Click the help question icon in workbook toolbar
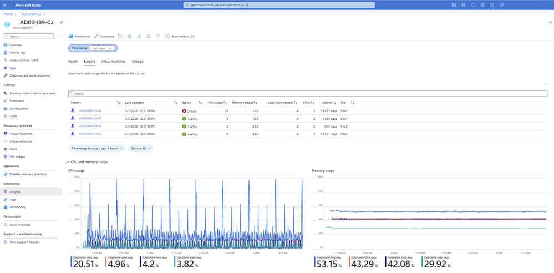 (158, 36)
